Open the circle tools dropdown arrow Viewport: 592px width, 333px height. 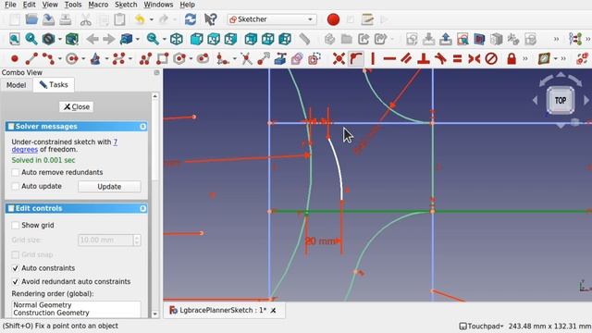tap(83, 58)
